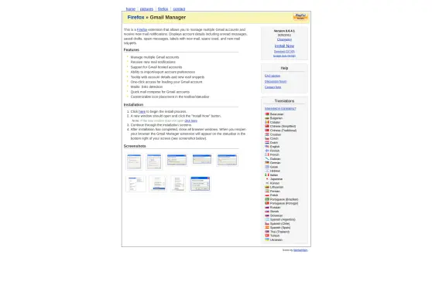
Task: Click the 'Thai (Thailand)' language label
Action: (x=280, y=232)
